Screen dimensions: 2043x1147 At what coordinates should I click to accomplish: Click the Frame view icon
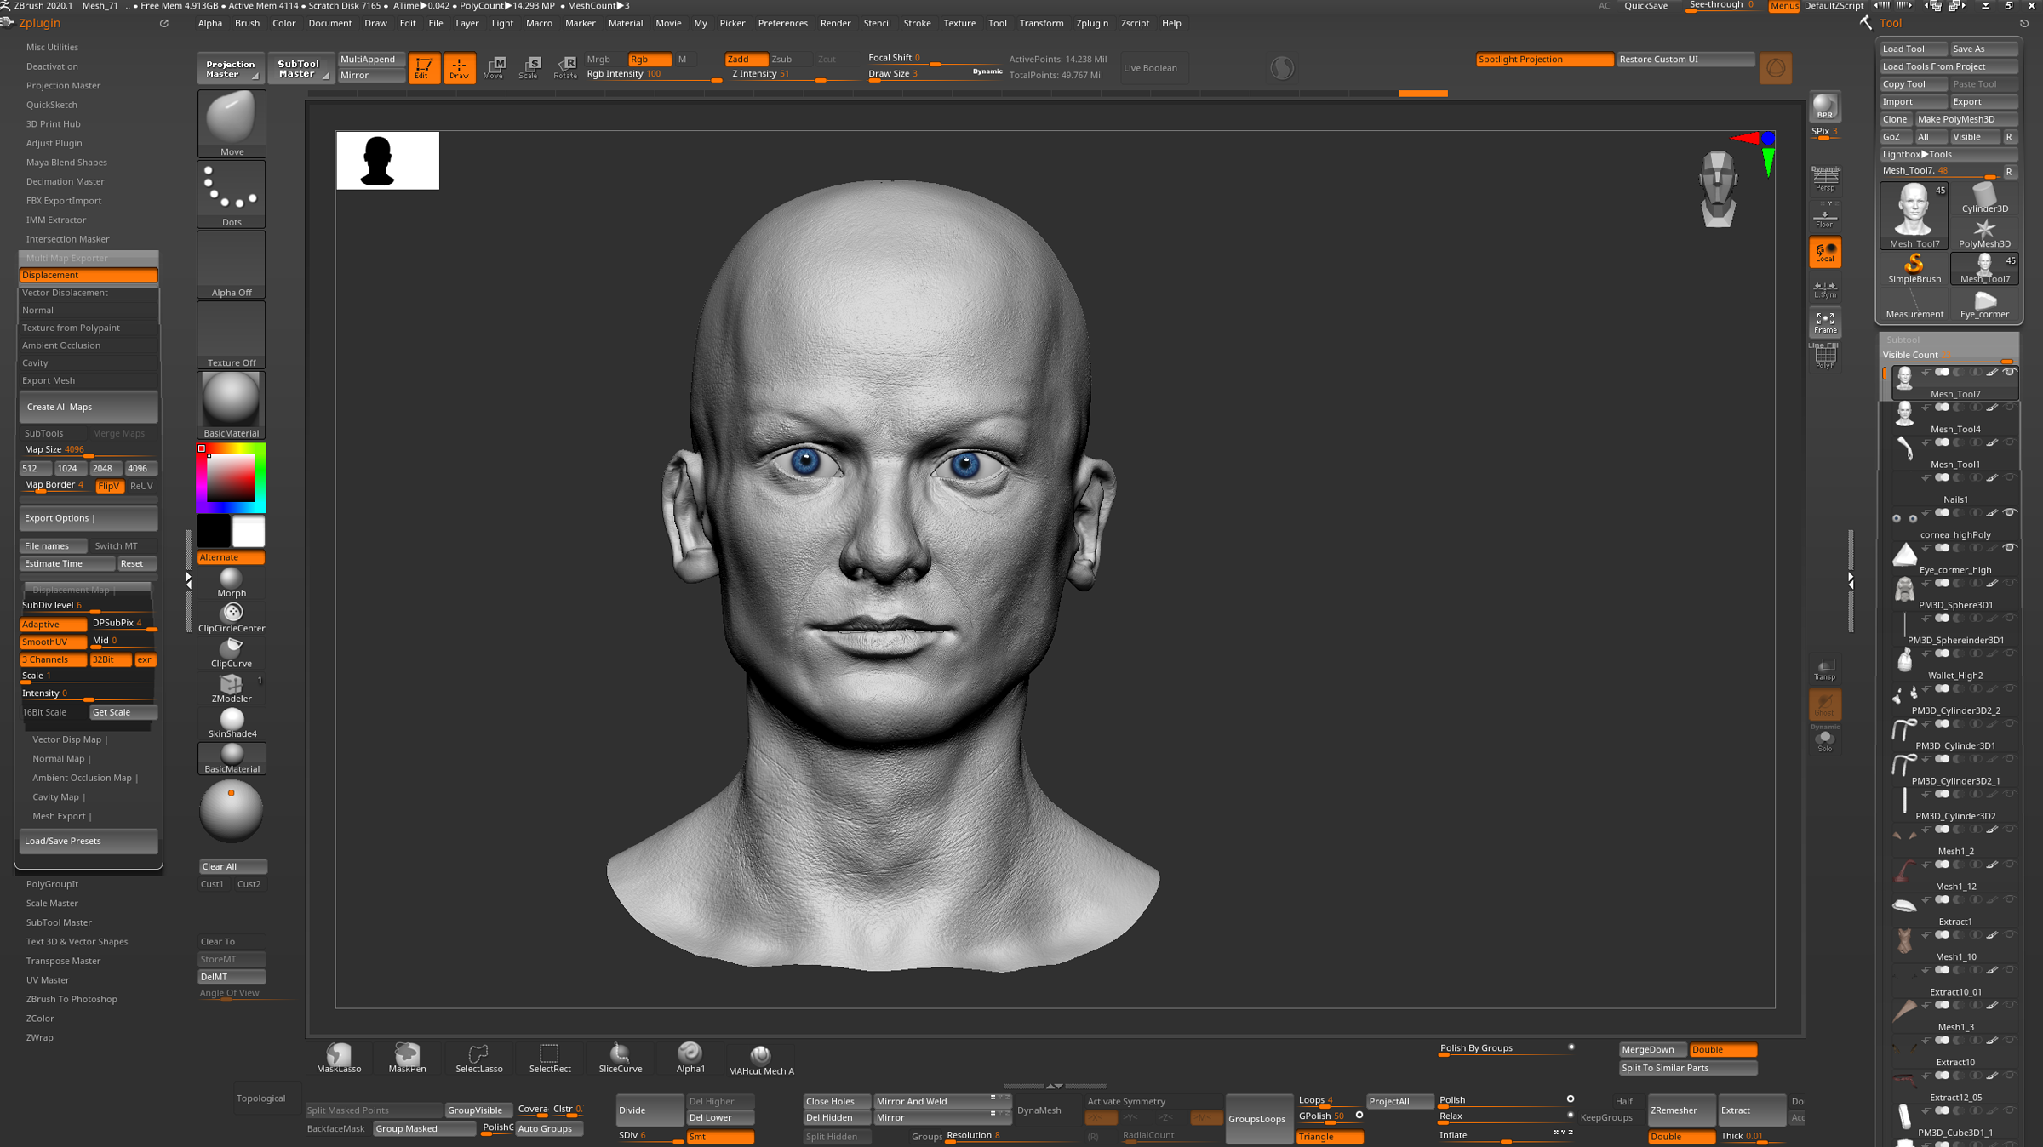pyautogui.click(x=1824, y=322)
